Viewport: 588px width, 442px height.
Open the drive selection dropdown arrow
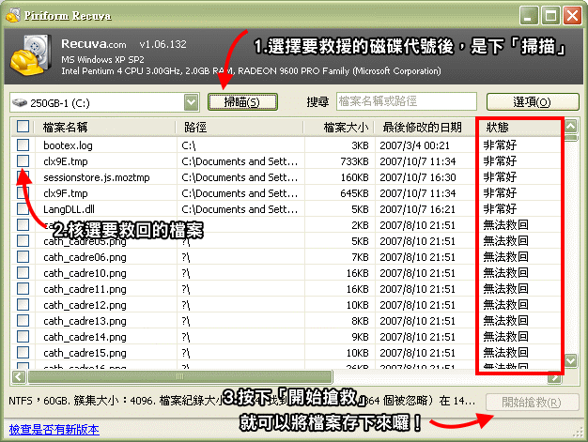click(192, 102)
